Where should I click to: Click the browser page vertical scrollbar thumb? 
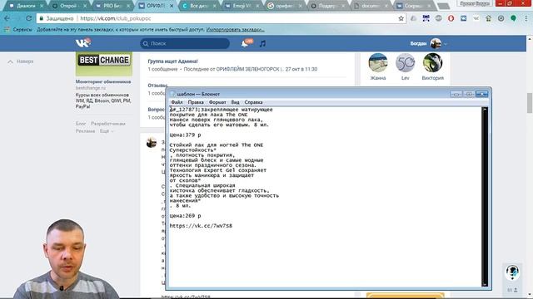530,103
